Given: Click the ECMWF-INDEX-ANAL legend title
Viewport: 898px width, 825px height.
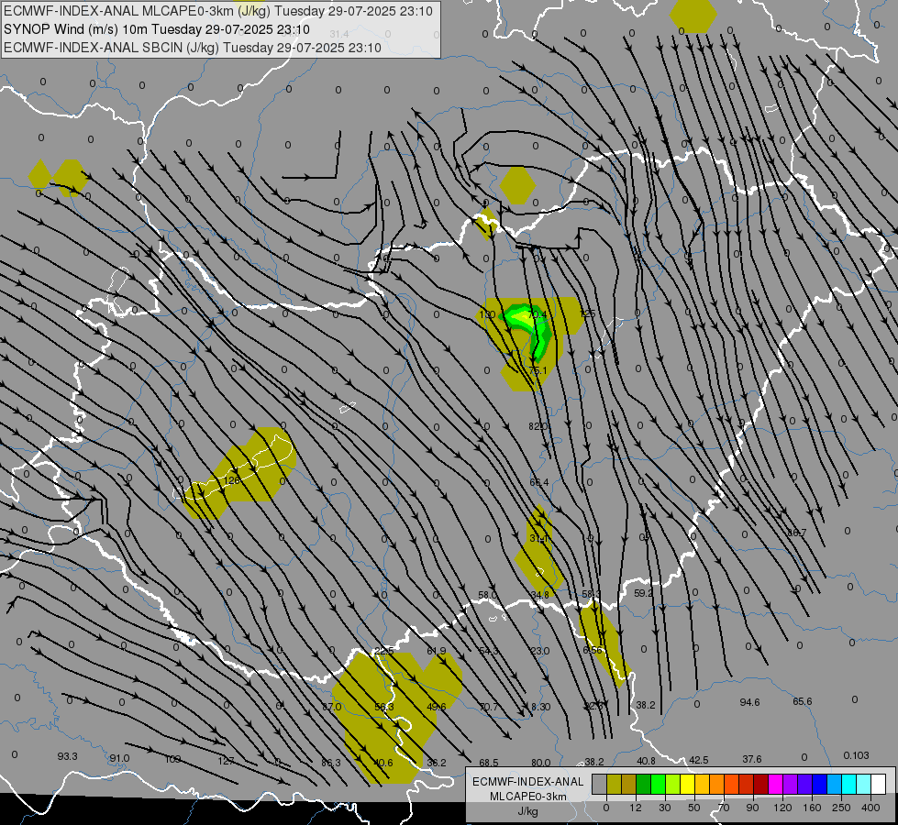Looking at the screenshot, I should click(528, 782).
